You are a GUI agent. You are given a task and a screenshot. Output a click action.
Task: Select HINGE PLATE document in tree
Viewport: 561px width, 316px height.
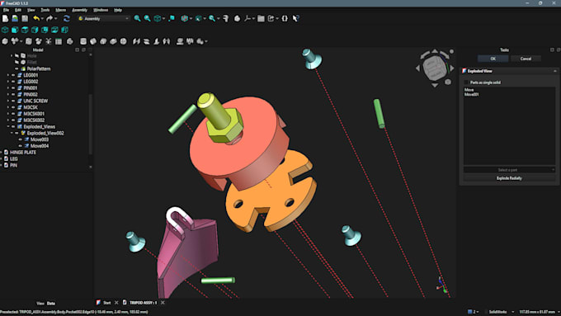[23, 153]
